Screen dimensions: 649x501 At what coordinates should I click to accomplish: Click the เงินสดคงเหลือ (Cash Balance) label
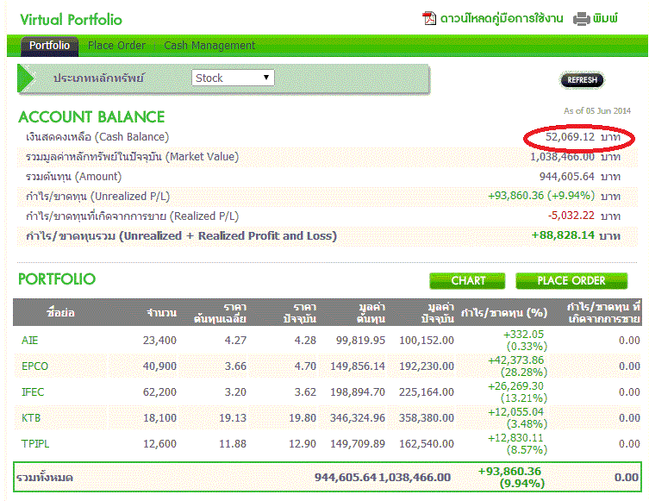(x=97, y=137)
